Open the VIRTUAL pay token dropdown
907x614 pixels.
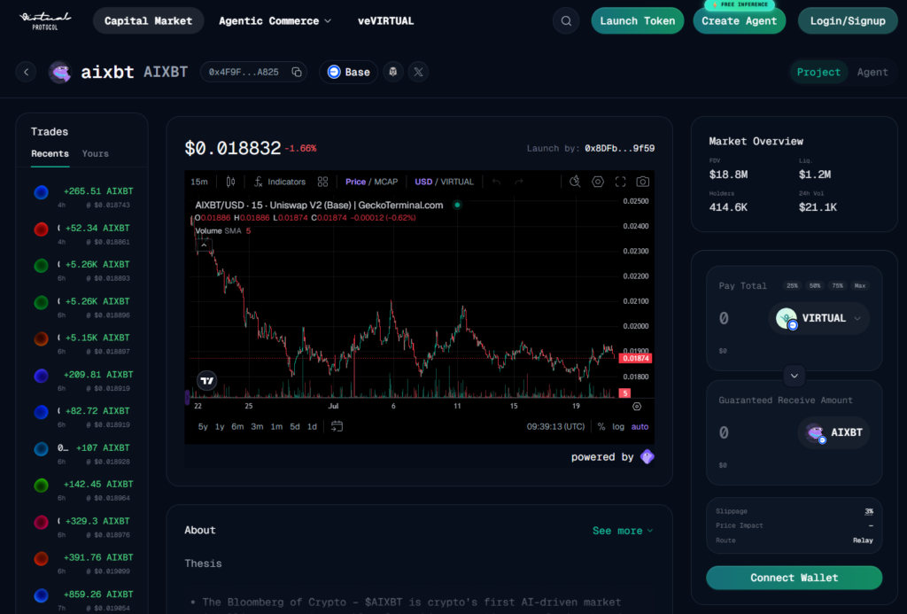click(x=819, y=318)
